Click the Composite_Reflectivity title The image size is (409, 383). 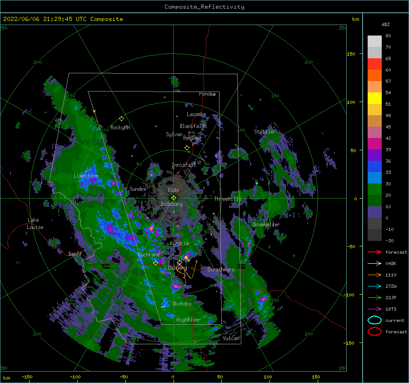[x=204, y=7]
